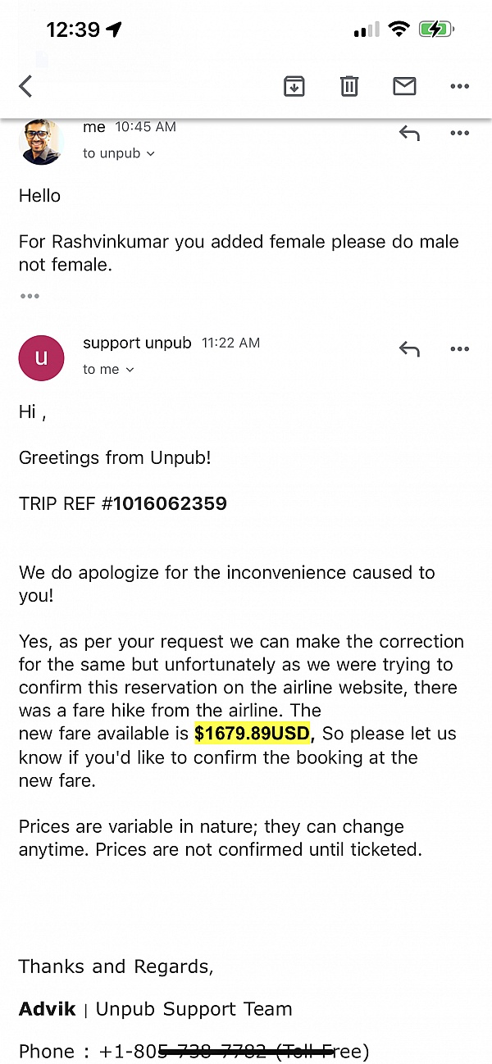The height and width of the screenshot is (1064, 492).
Task: Tap the back arrow icon
Action: (x=25, y=86)
